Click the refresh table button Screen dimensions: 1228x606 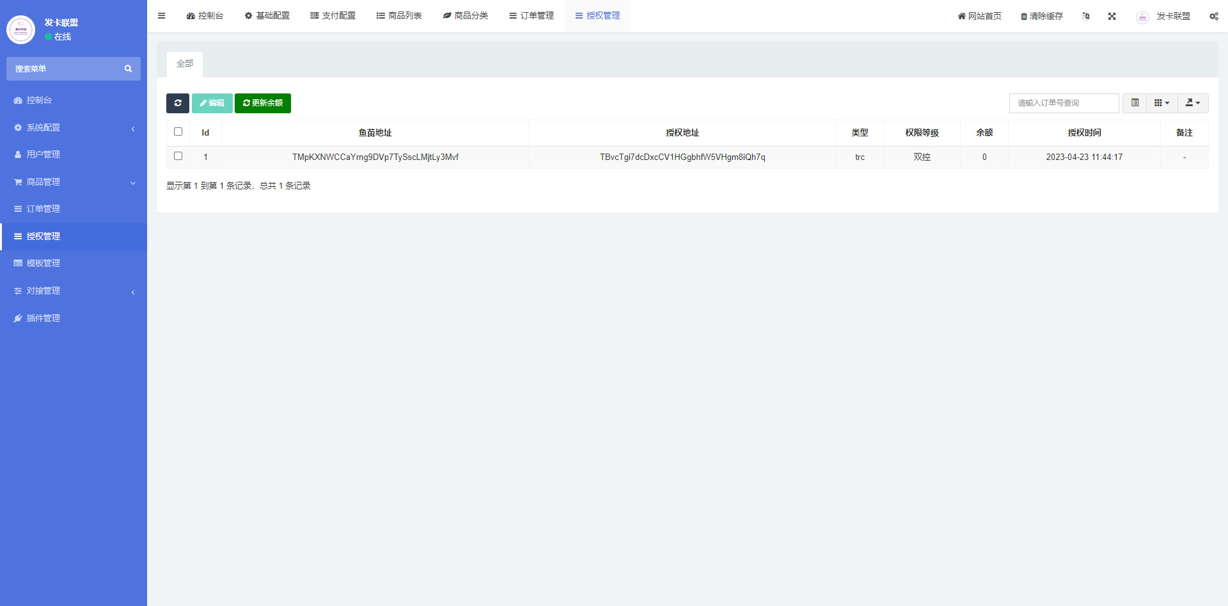pos(178,103)
